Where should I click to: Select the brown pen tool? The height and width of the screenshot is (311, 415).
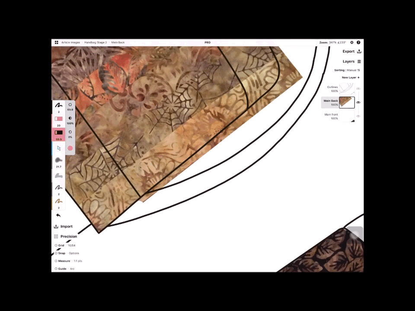click(x=58, y=202)
